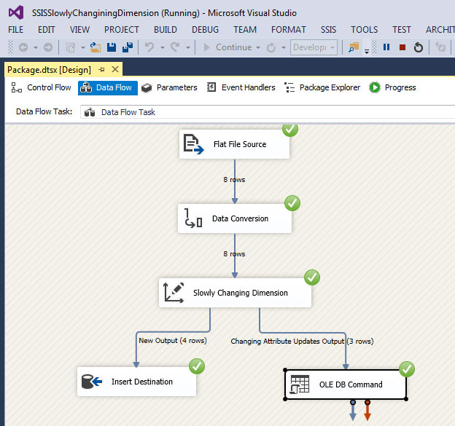Open the Data Flow Task selector
The height and width of the screenshot is (426, 455).
[268, 112]
